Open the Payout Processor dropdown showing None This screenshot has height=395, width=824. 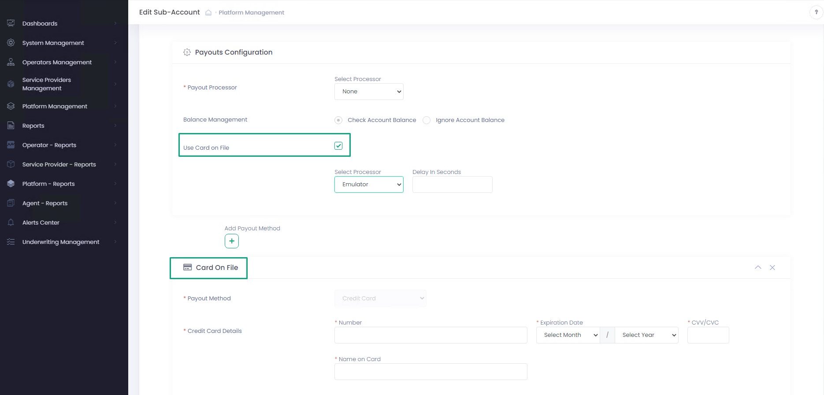369,92
